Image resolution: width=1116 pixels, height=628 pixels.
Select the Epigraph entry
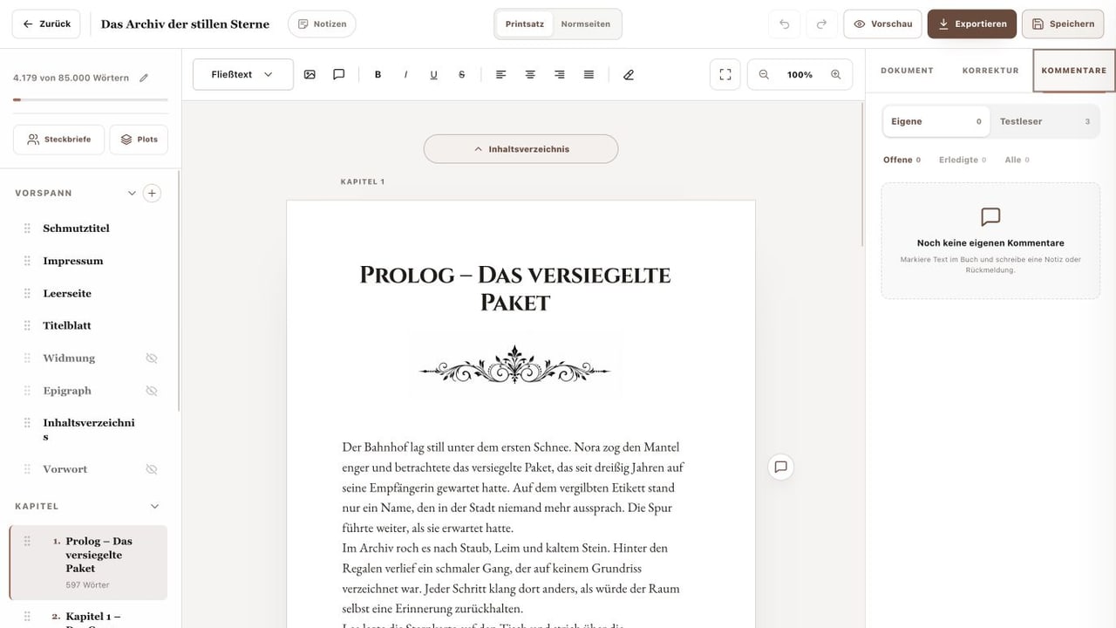[67, 391]
